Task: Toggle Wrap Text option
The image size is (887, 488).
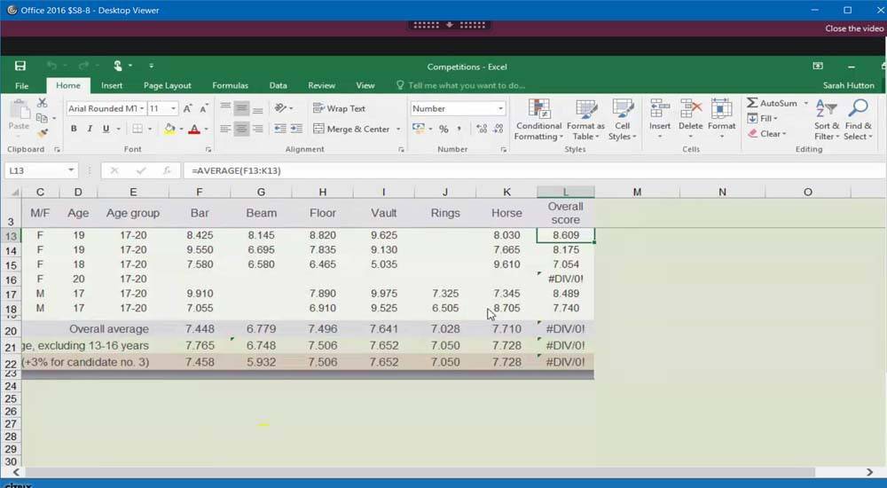Action: click(x=339, y=108)
